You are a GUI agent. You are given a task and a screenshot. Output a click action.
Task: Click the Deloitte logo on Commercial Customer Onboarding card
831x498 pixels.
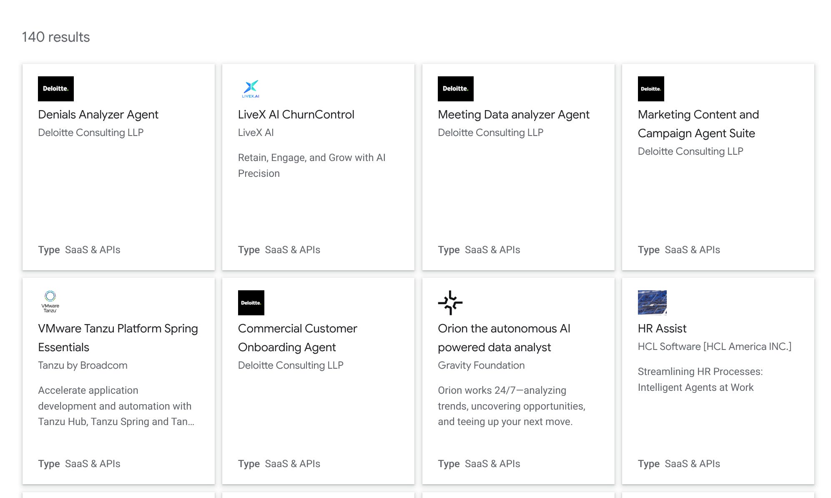[251, 303]
